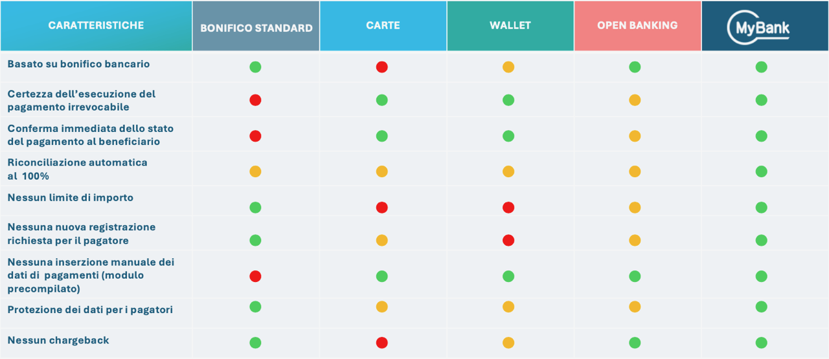
Task: Select the BONIFICO STANDARD column header
Action: click(x=256, y=26)
